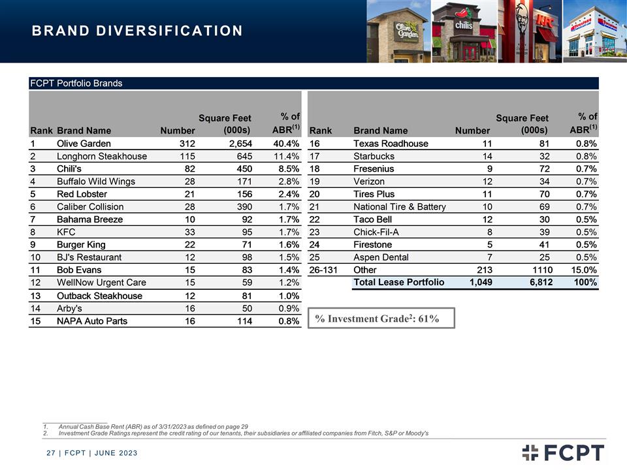Click the 'Chick-Fil-A' brand name
Screen dimensions: 627x470
[376, 232]
